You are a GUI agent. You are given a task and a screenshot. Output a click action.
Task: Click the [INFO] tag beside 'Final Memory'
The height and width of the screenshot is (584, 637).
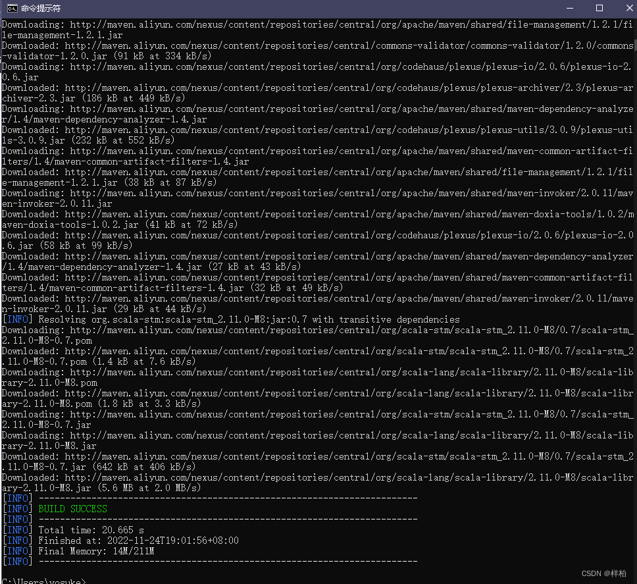coord(18,551)
